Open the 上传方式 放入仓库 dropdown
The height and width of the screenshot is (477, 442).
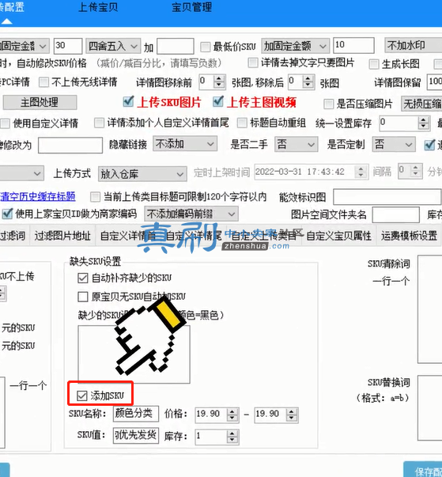142,174
